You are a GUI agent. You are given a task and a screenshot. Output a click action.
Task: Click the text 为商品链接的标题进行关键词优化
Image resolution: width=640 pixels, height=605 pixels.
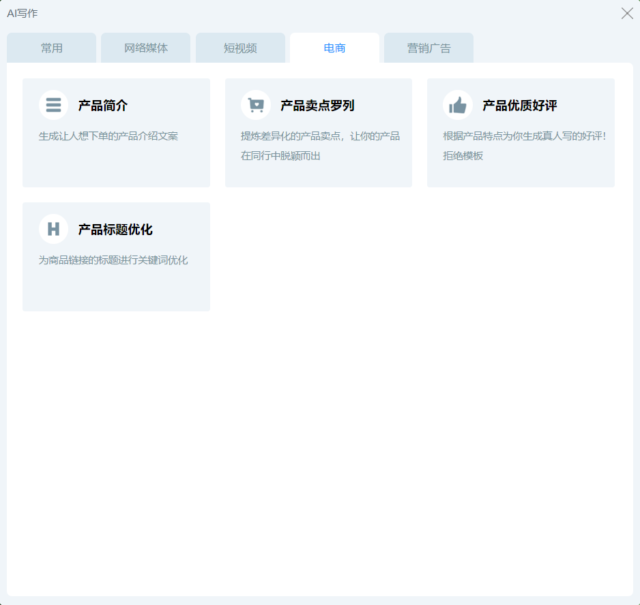coord(113,260)
